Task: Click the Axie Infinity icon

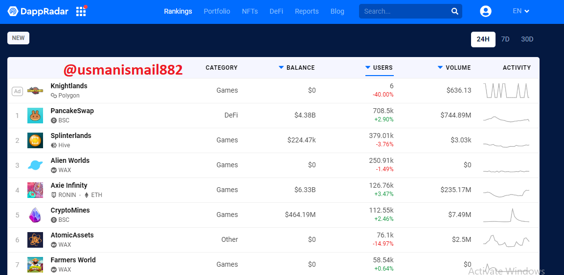Action: click(x=35, y=190)
